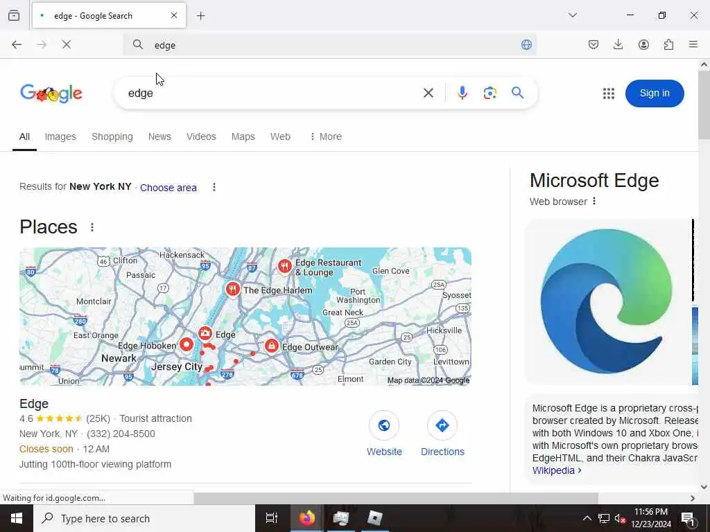
Task: Click the address bar with edge text
Action: pyautogui.click(x=331, y=45)
